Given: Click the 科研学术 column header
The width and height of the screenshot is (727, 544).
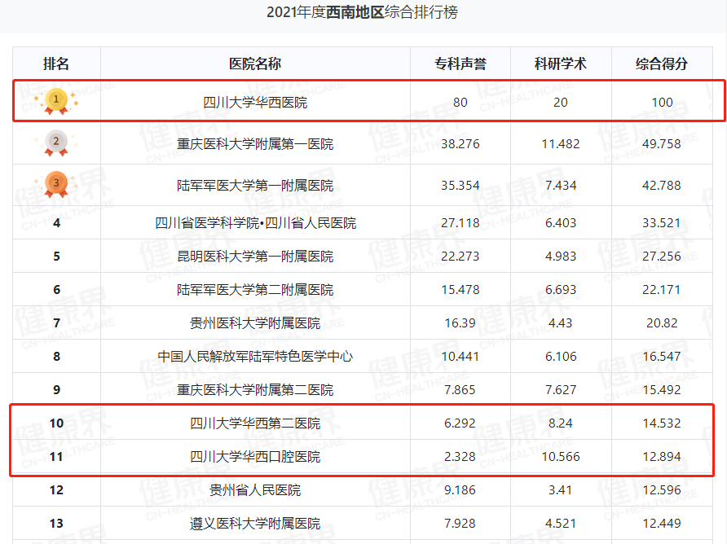Looking at the screenshot, I should (561, 64).
